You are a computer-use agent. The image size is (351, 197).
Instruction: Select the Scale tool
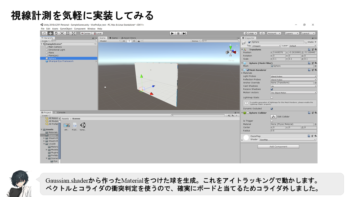62,33
